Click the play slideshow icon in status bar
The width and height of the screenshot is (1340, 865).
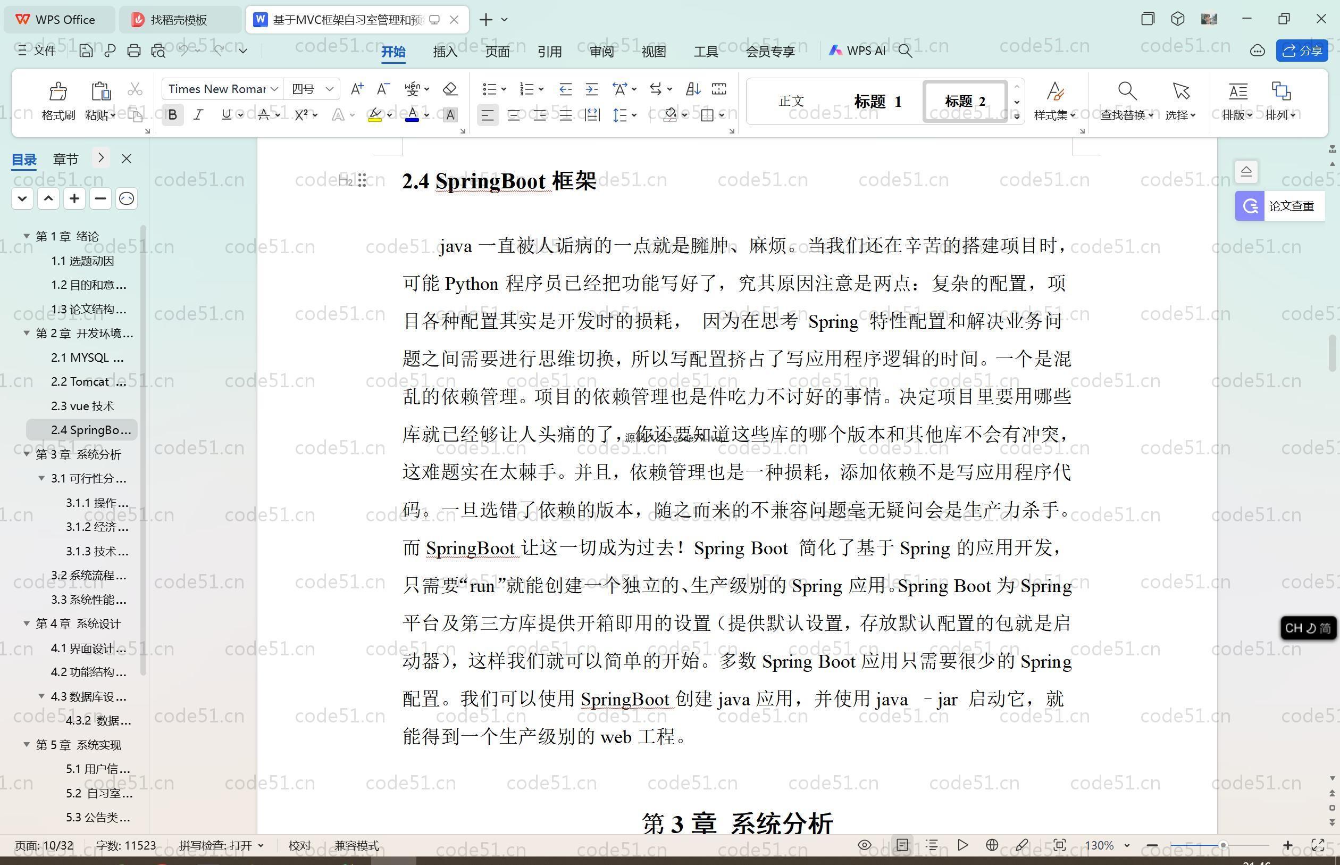[963, 845]
